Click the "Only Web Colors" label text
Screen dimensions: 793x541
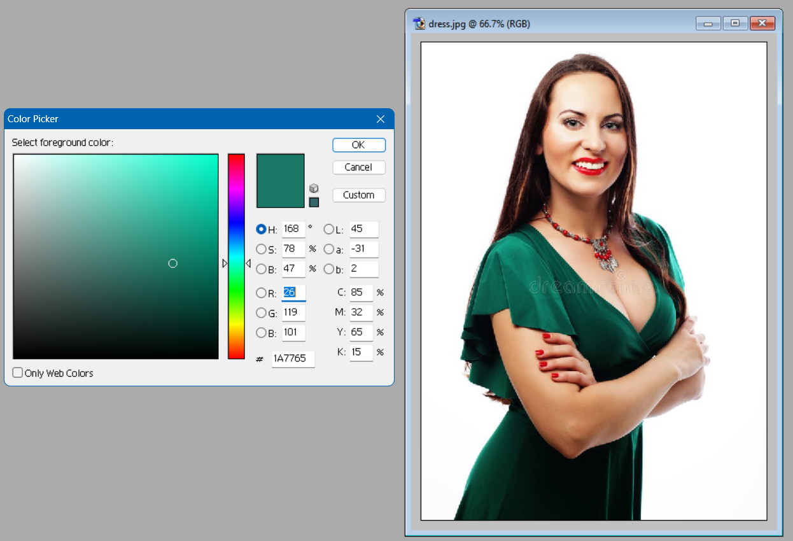coord(59,374)
